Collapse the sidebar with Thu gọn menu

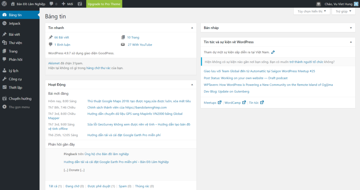pyautogui.click(x=20, y=107)
